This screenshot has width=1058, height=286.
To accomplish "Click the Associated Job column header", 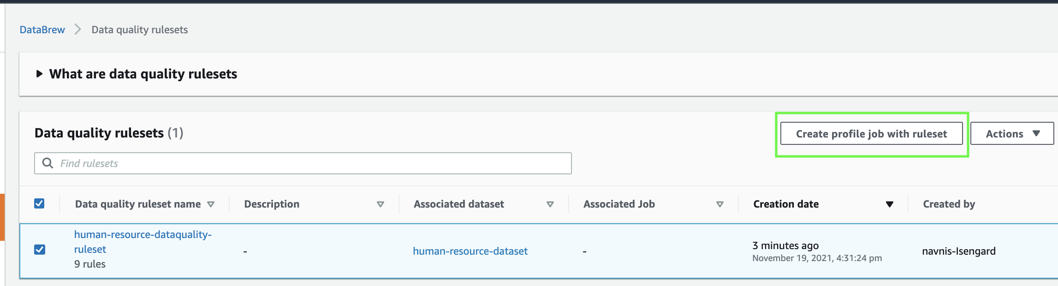I will point(619,204).
